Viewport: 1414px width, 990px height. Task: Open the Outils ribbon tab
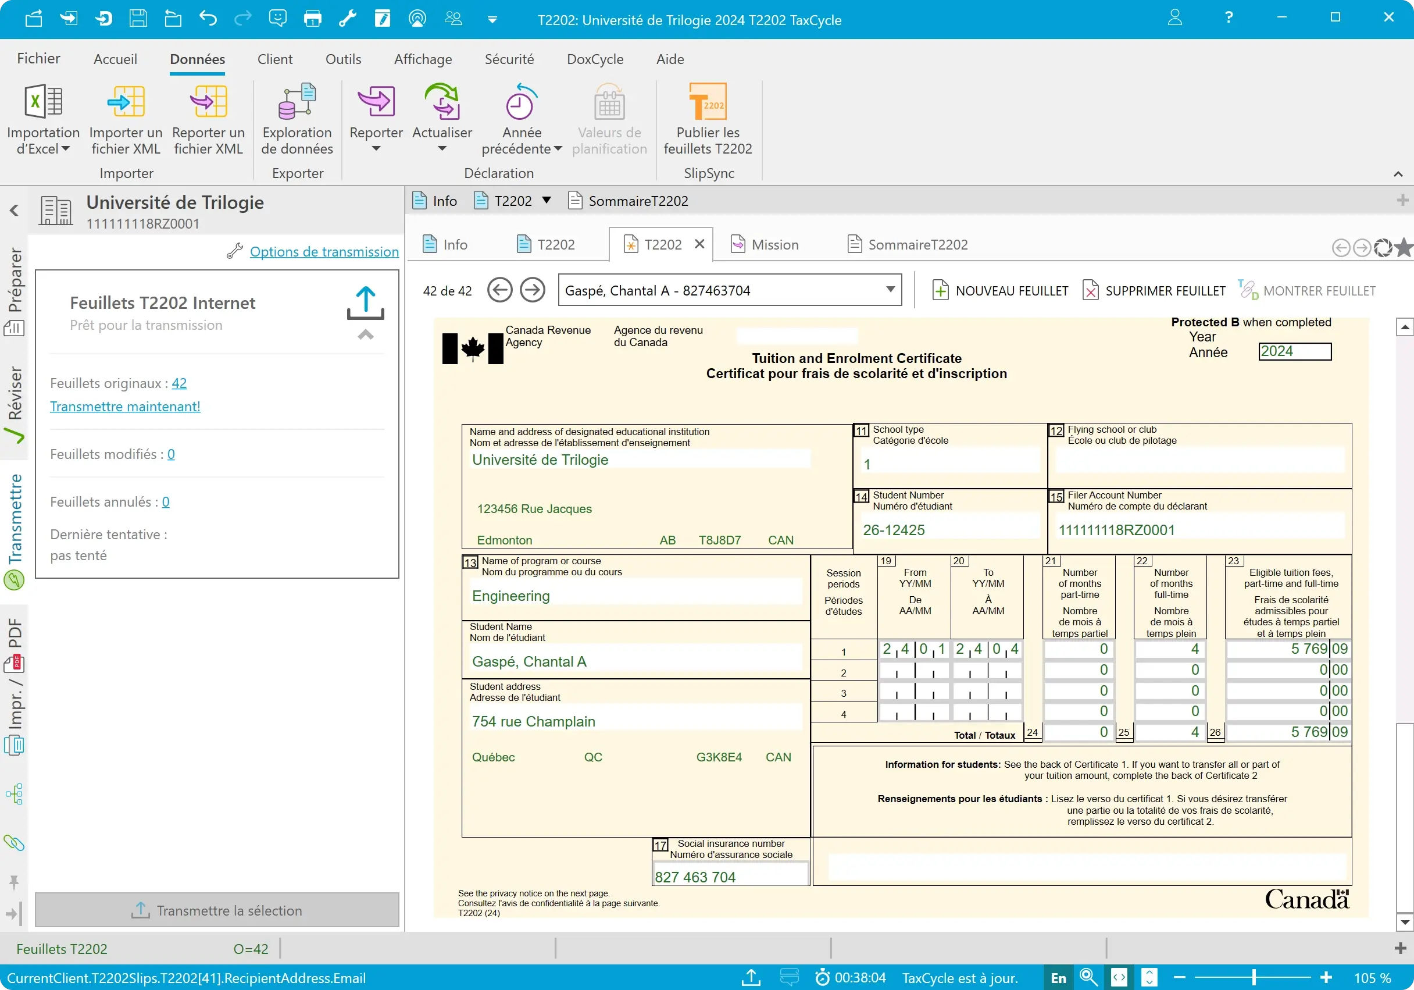tap(343, 59)
